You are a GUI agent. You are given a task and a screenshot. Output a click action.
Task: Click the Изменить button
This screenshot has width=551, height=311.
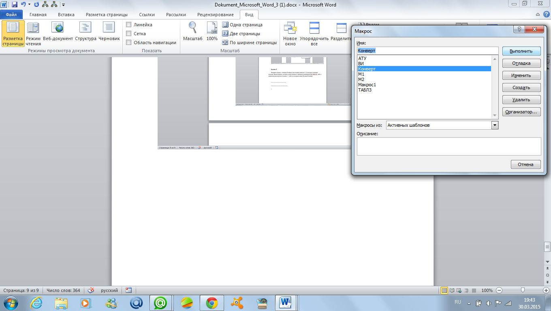521,75
